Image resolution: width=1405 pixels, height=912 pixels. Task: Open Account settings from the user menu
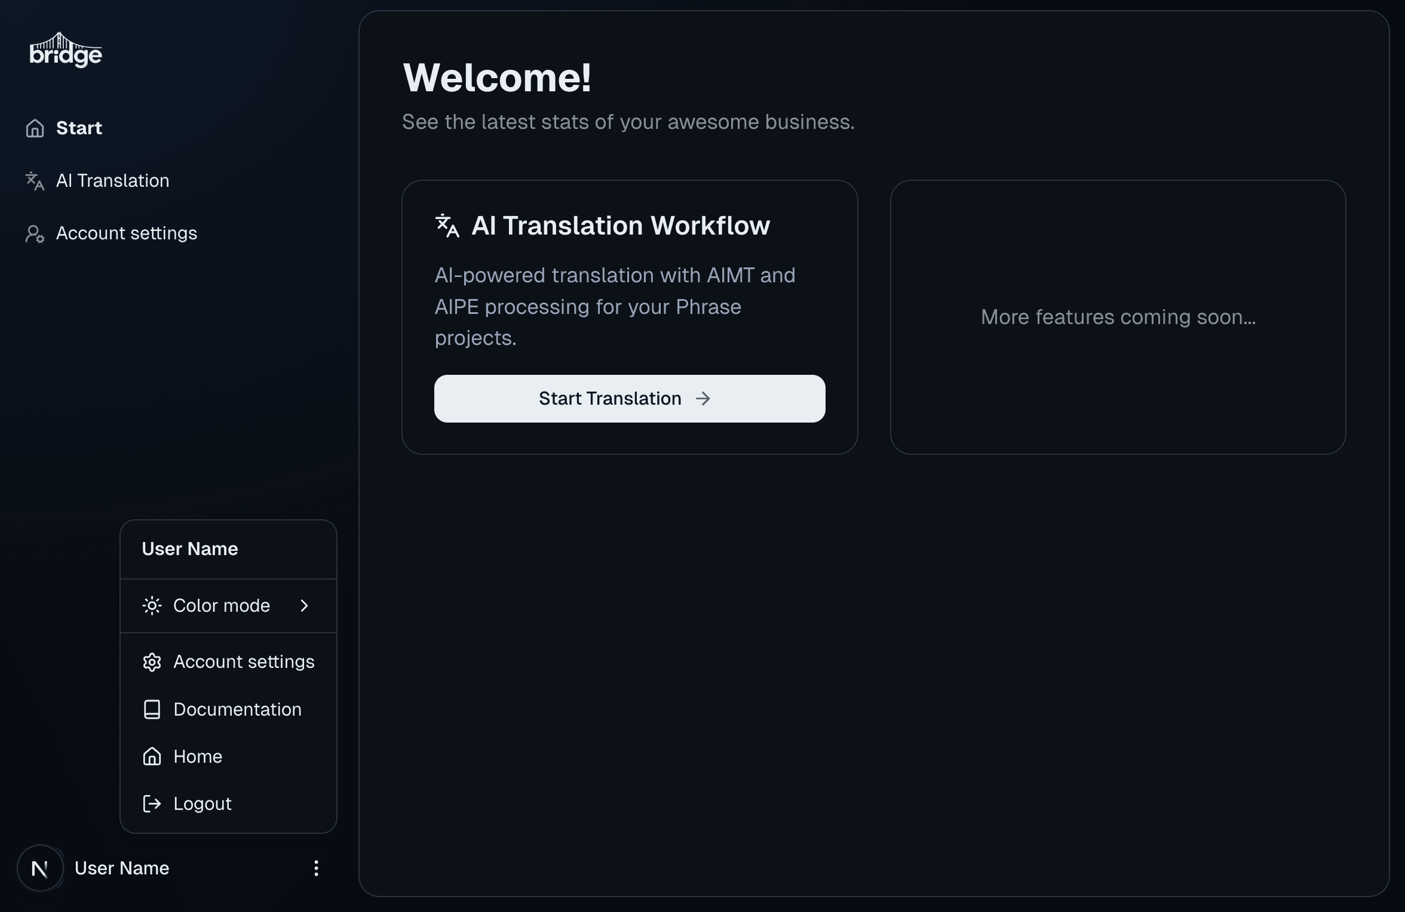244,662
